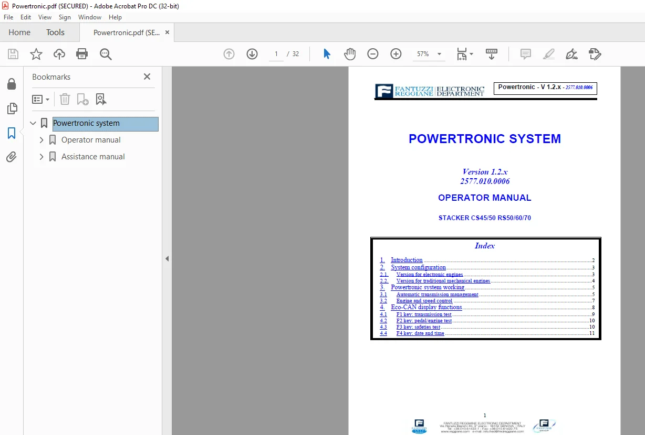Image resolution: width=645 pixels, height=435 pixels.
Task: Collapse the navigation pane with the arrow
Action: pos(167,258)
